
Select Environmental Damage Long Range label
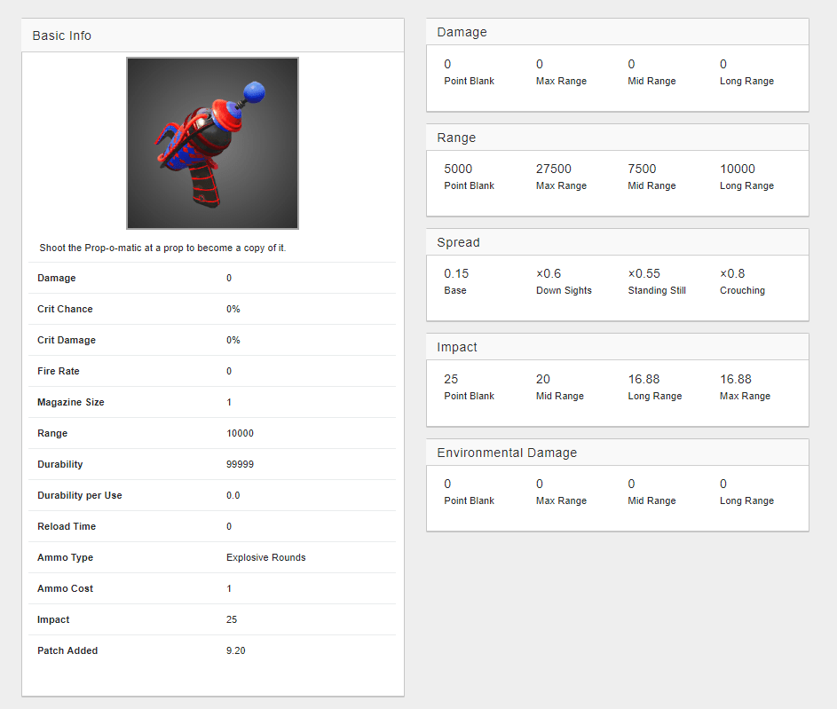click(746, 500)
